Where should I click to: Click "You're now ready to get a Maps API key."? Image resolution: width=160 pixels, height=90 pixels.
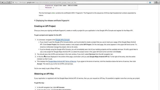[x=47, y=68]
